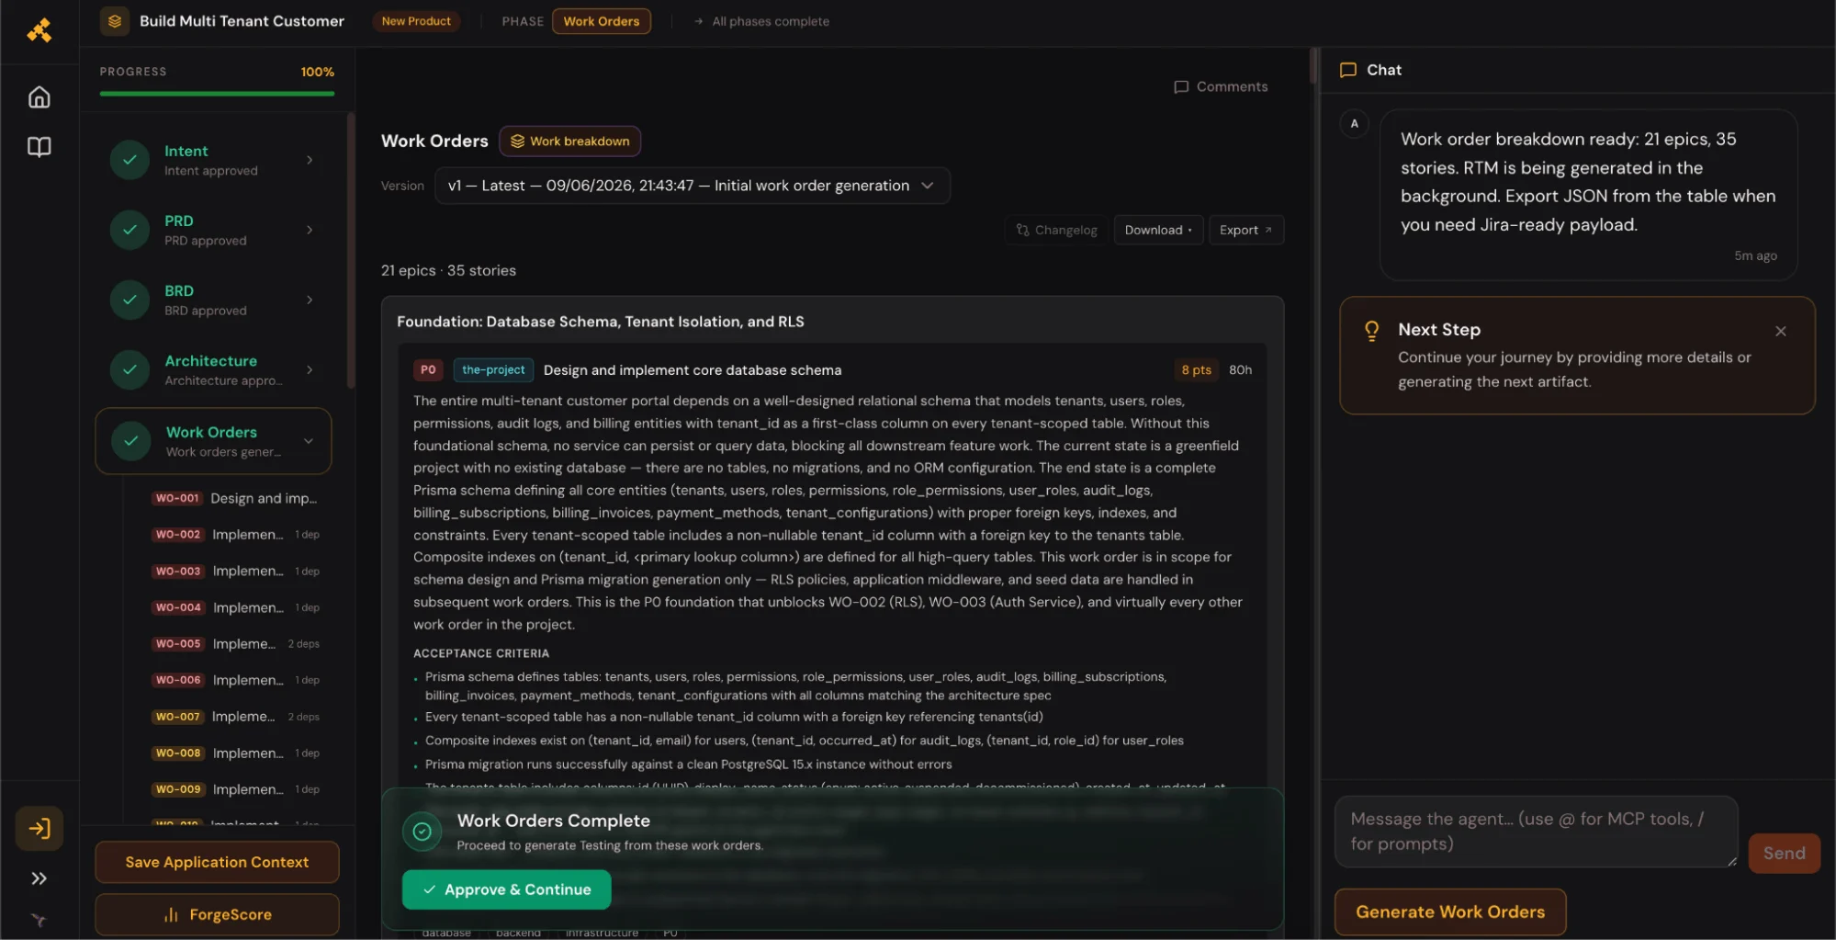This screenshot has height=940, width=1836.
Task: Open the Version dropdown
Action: pos(692,186)
